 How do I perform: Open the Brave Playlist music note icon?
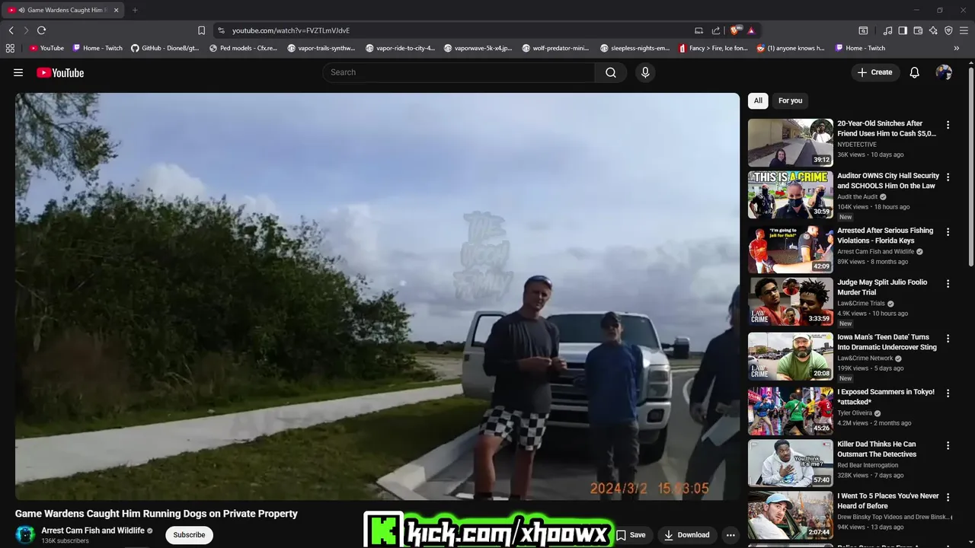pos(888,30)
